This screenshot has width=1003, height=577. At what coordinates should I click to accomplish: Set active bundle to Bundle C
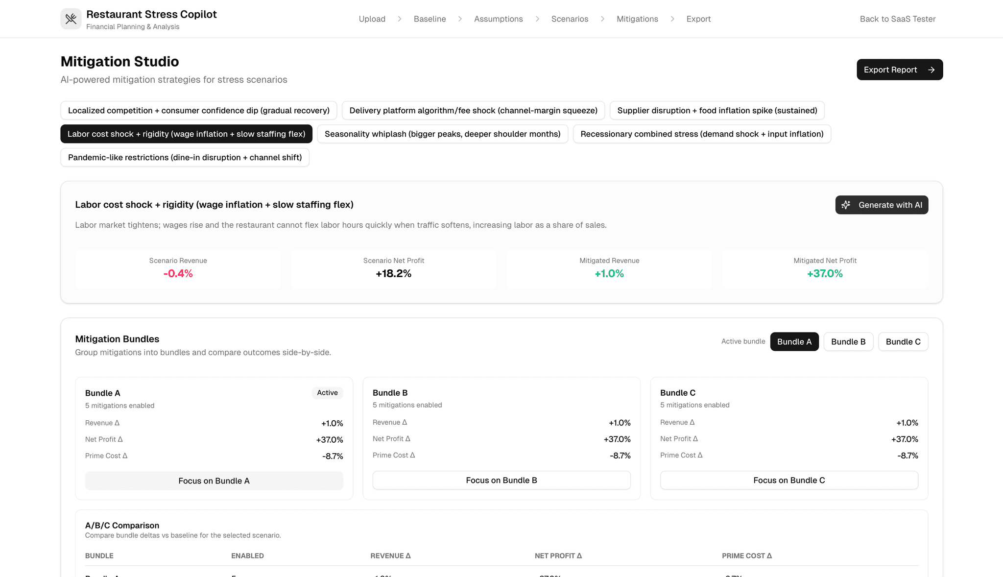click(903, 342)
